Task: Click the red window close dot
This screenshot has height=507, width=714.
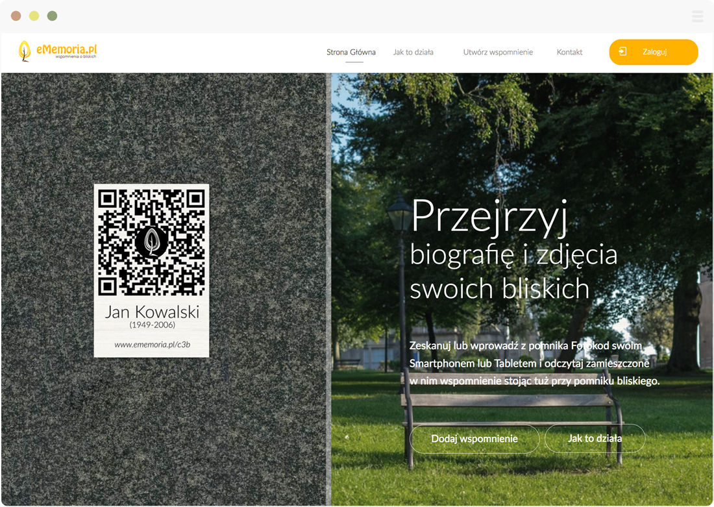Action: tap(16, 16)
